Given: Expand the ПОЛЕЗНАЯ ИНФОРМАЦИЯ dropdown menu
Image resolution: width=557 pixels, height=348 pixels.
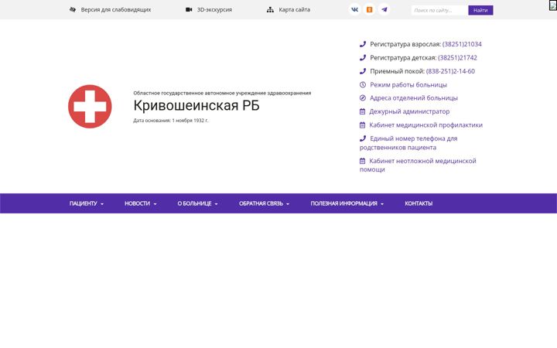Looking at the screenshot, I should click(347, 203).
